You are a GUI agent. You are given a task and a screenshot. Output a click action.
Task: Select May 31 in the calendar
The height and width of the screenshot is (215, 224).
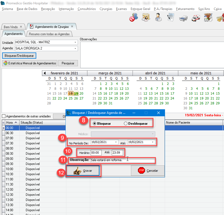pyautogui.click(x=191, y=108)
